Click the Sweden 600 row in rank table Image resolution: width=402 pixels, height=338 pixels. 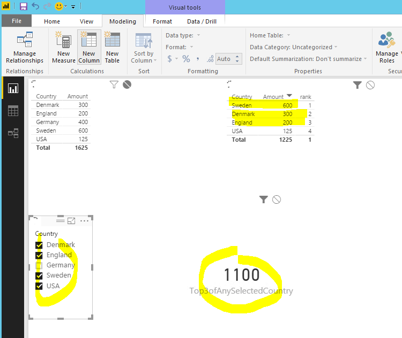point(271,105)
